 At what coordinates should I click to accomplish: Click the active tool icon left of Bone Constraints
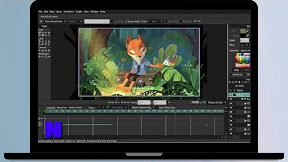(41, 21)
